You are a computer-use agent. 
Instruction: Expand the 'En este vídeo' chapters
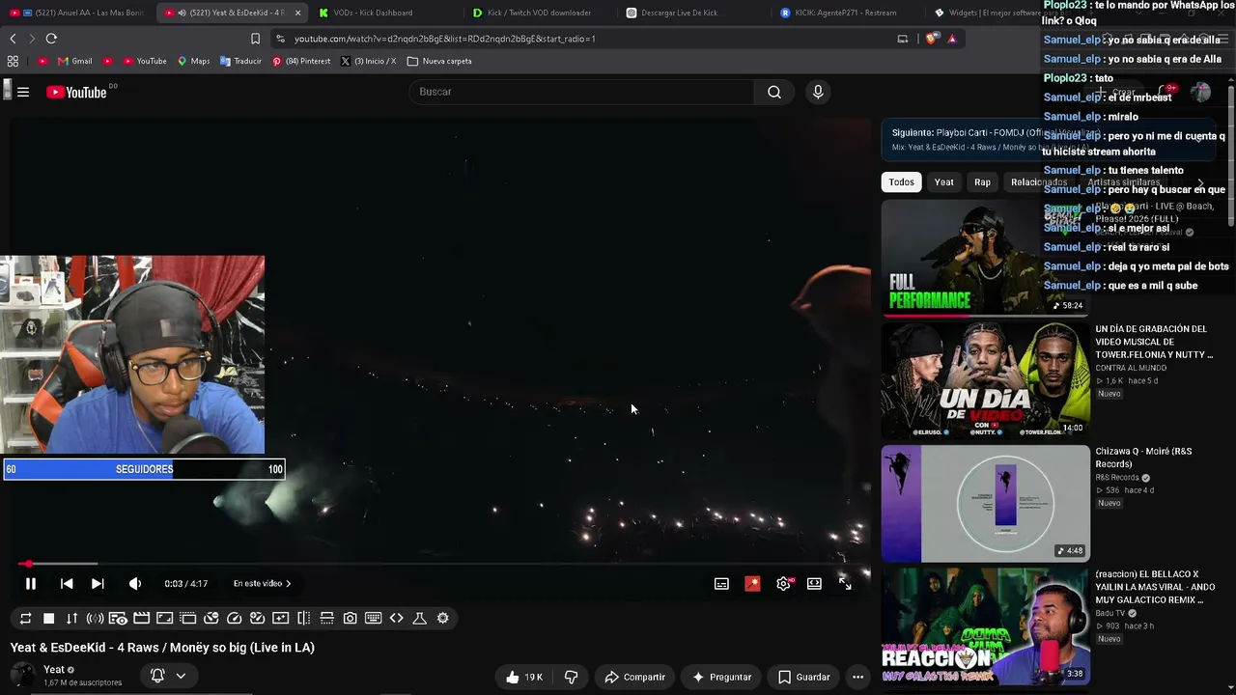click(262, 584)
